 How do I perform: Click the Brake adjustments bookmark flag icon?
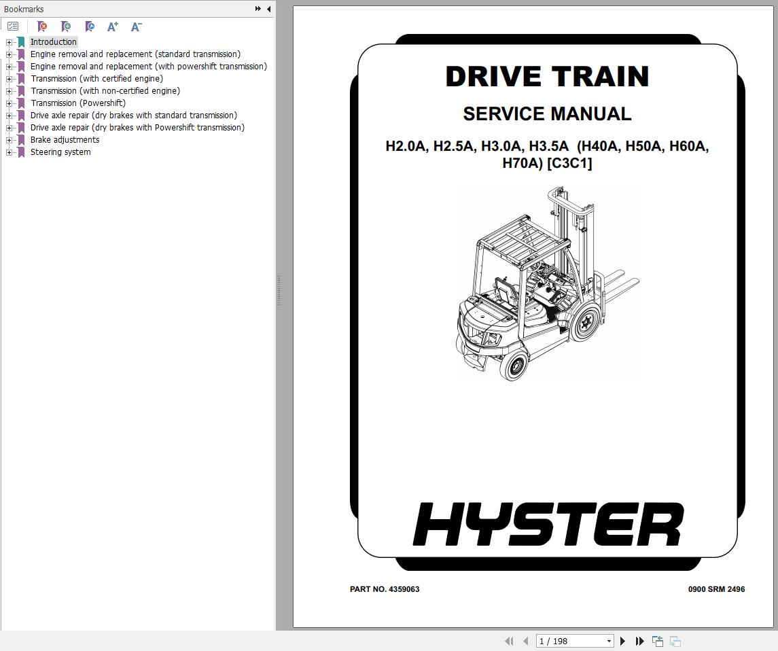click(21, 140)
